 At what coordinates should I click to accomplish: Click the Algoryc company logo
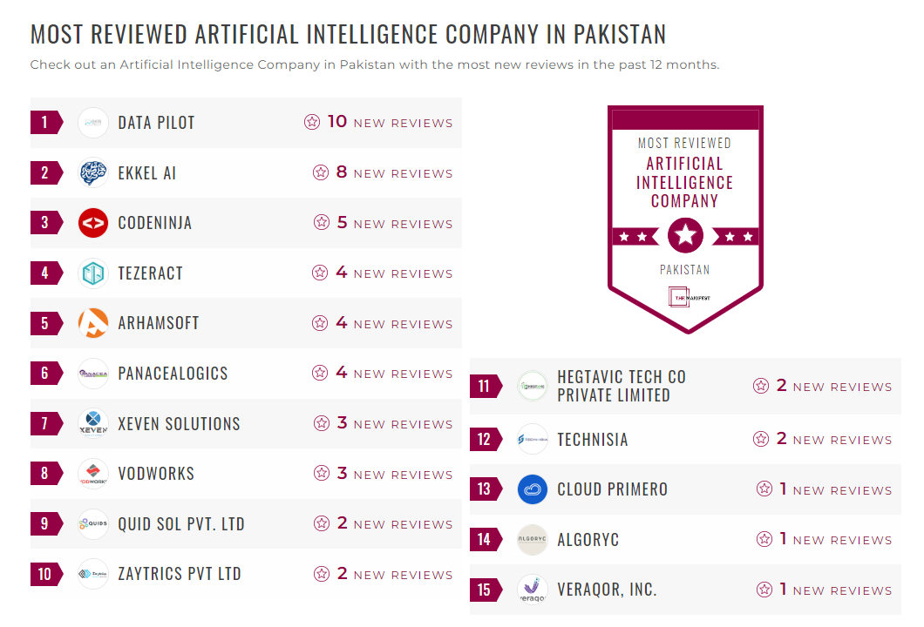coord(532,540)
